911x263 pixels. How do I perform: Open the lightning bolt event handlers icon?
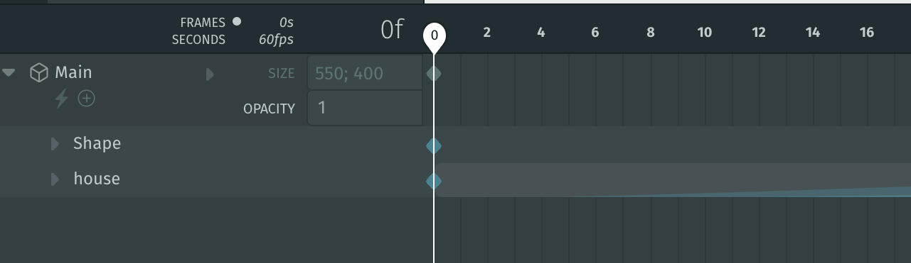point(62,99)
